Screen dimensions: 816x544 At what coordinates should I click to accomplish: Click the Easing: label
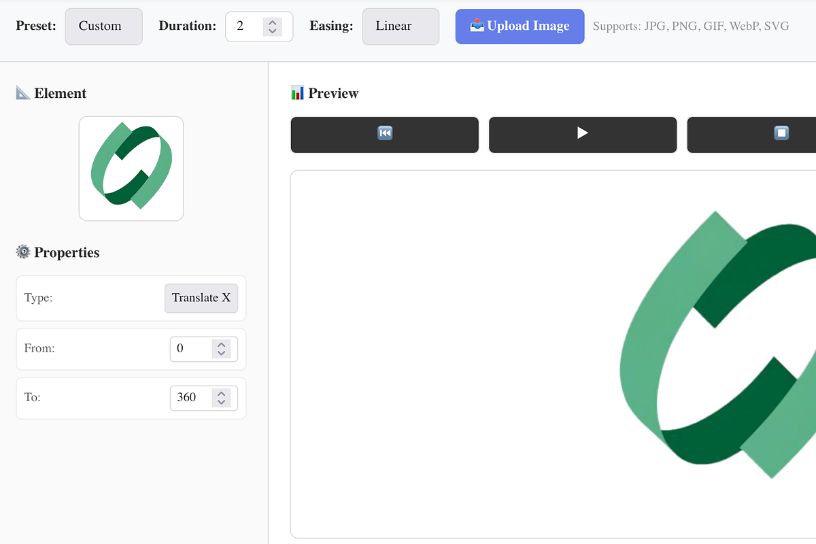331,26
